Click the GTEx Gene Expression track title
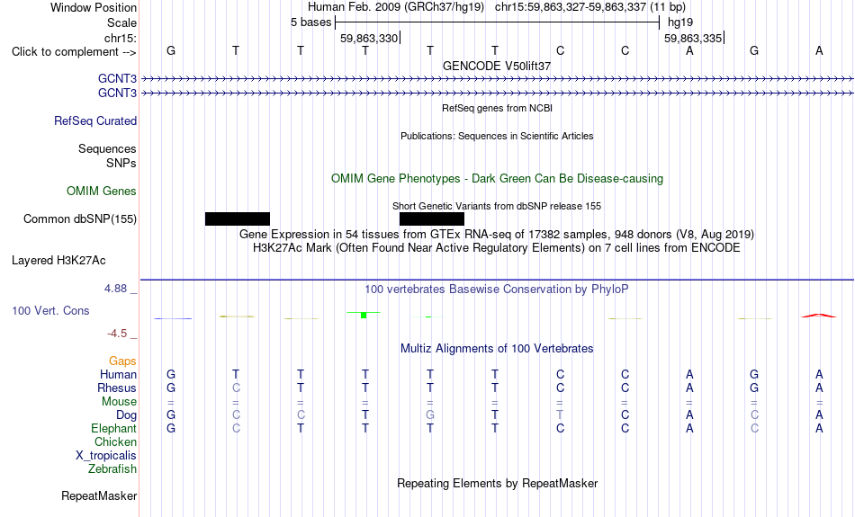Screen dimensions: 855x517 (497, 235)
